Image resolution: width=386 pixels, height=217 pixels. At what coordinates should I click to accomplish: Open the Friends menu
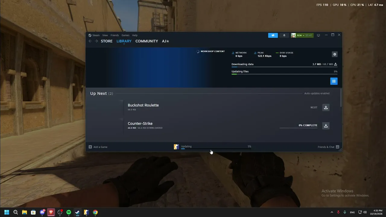pos(115,35)
